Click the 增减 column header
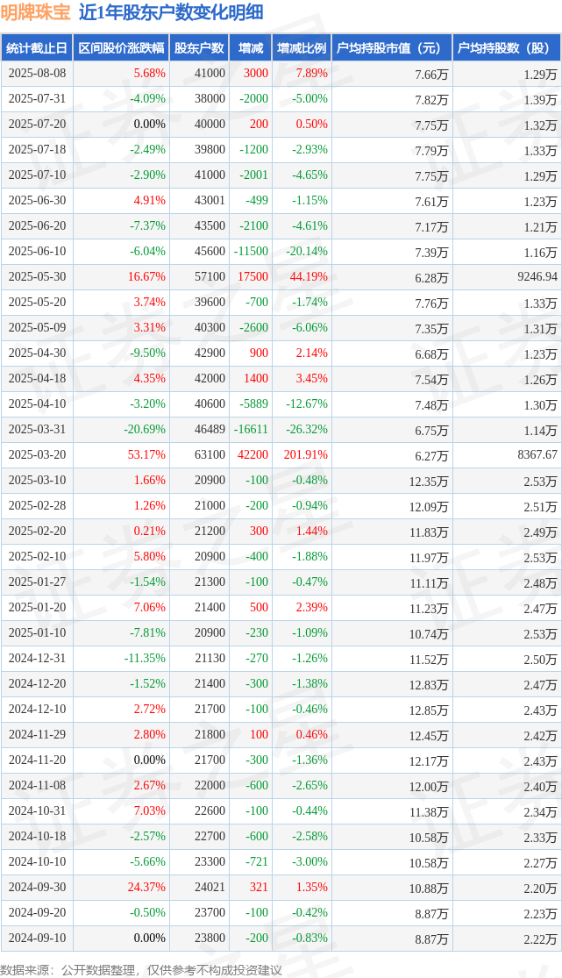 click(251, 48)
